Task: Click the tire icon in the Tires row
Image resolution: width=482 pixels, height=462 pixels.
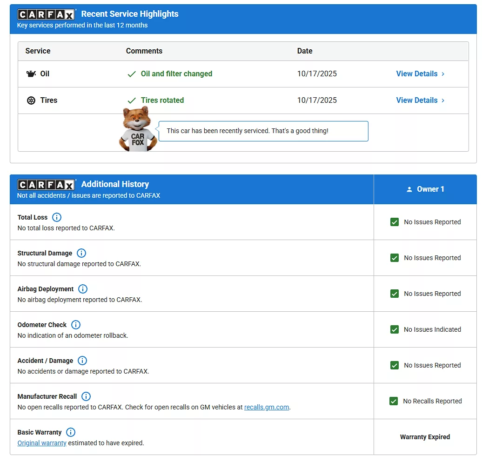Action: pos(31,100)
